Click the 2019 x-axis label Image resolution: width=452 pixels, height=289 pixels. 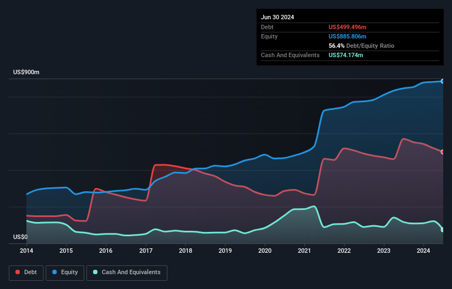pyautogui.click(x=225, y=251)
